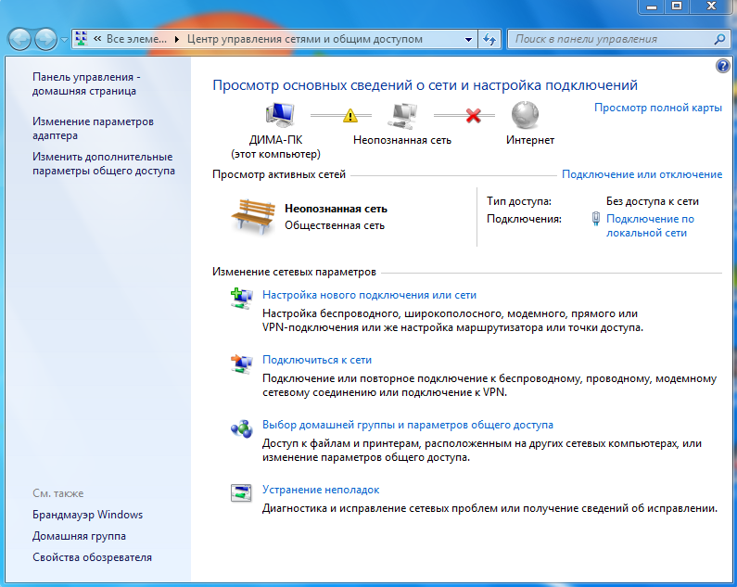Click the Интернет globe icon
This screenshot has width=737, height=587.
(526, 115)
